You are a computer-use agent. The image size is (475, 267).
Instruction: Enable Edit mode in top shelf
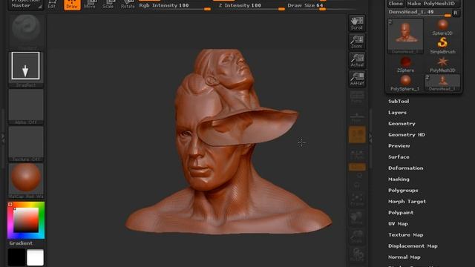[x=52, y=4]
